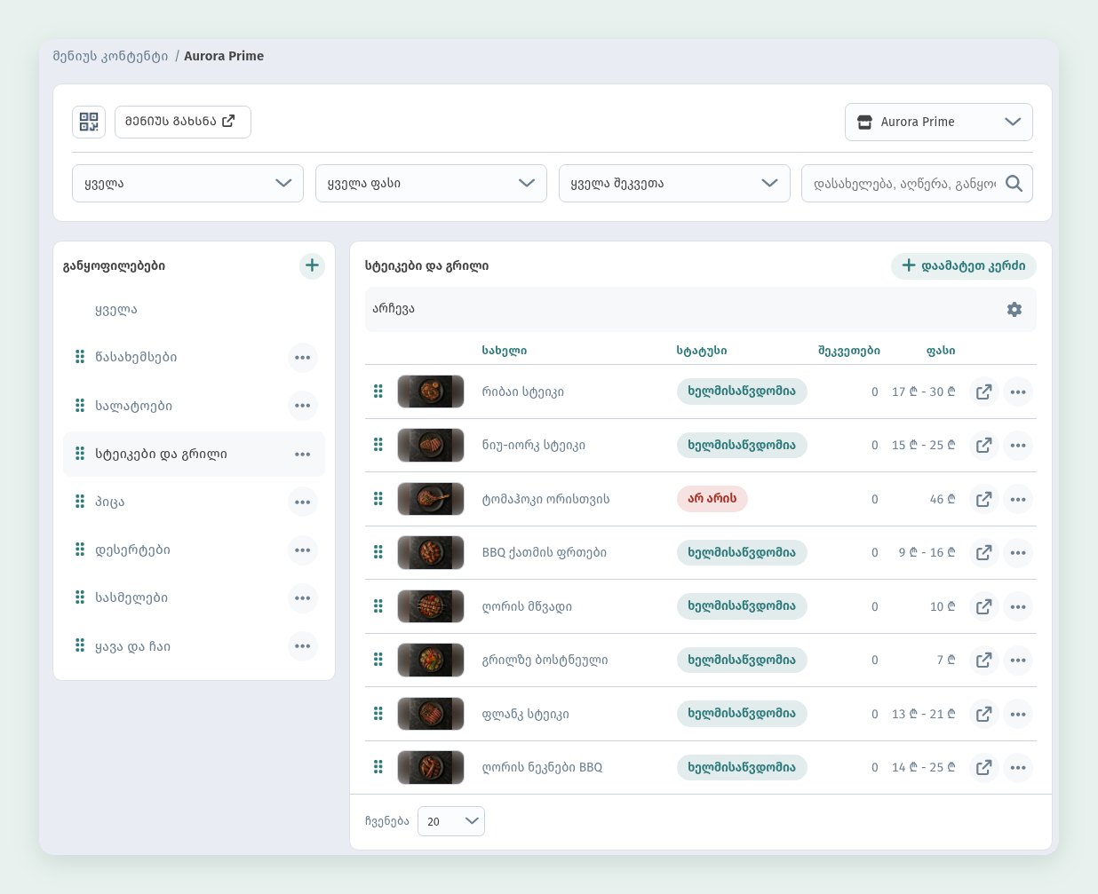Image resolution: width=1098 pixels, height=894 pixels.
Task: Open more options for გრილზე ბოსტნეული
Action: coord(1018,661)
